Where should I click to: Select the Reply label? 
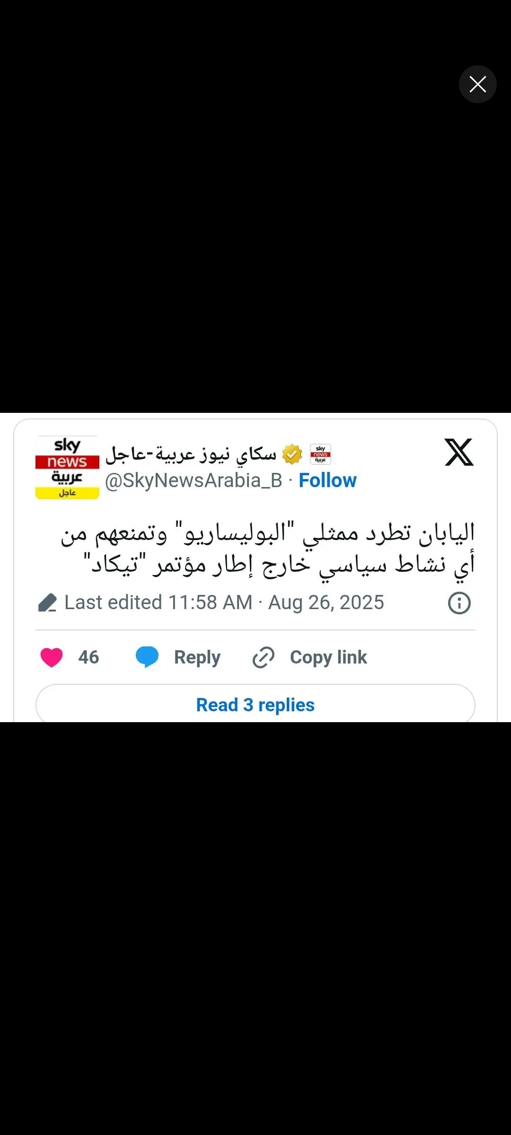pyautogui.click(x=197, y=657)
